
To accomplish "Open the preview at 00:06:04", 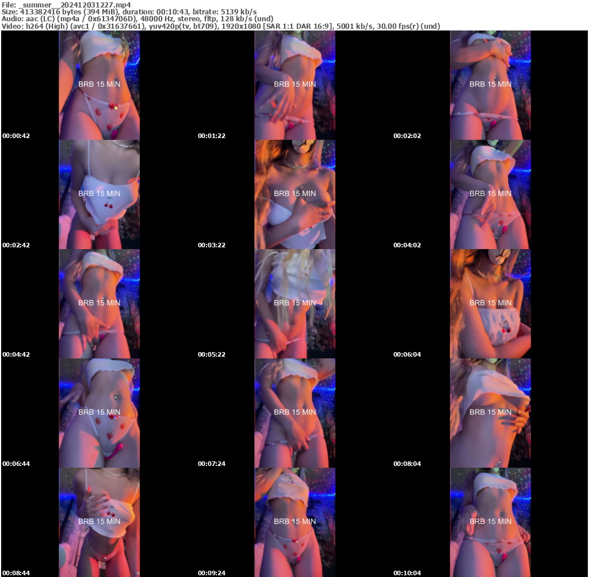I will click(490, 303).
